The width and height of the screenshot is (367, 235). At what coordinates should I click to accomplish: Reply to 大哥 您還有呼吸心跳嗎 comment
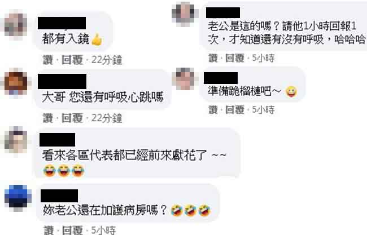(x=72, y=118)
